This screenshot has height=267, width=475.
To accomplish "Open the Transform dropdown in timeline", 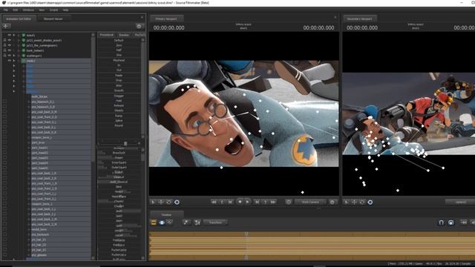I will [x=215, y=222].
